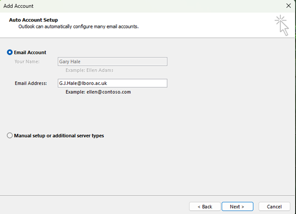Click the Email Address input field
The width and height of the screenshot is (296, 214).
pyautogui.click(x=112, y=83)
